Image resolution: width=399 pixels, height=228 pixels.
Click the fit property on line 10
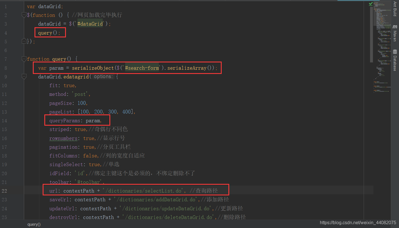[54, 85]
